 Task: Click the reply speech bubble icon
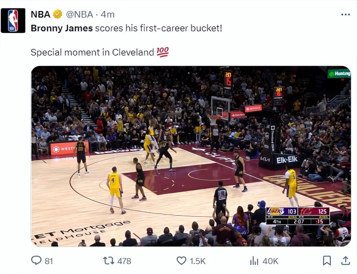(x=36, y=260)
